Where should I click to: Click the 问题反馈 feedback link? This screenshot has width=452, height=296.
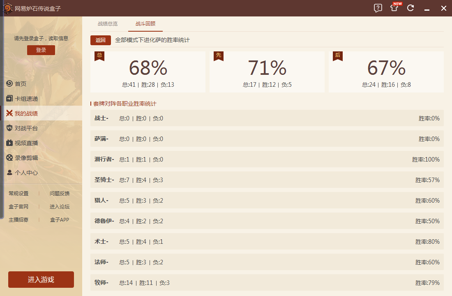tap(60, 194)
